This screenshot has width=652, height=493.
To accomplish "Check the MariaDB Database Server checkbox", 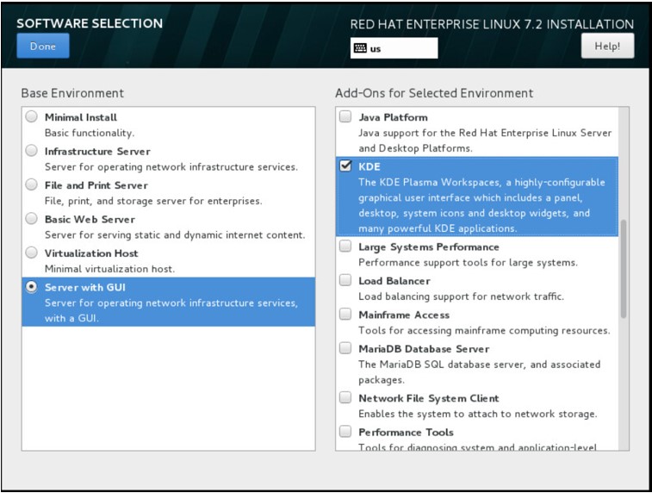I will click(345, 348).
